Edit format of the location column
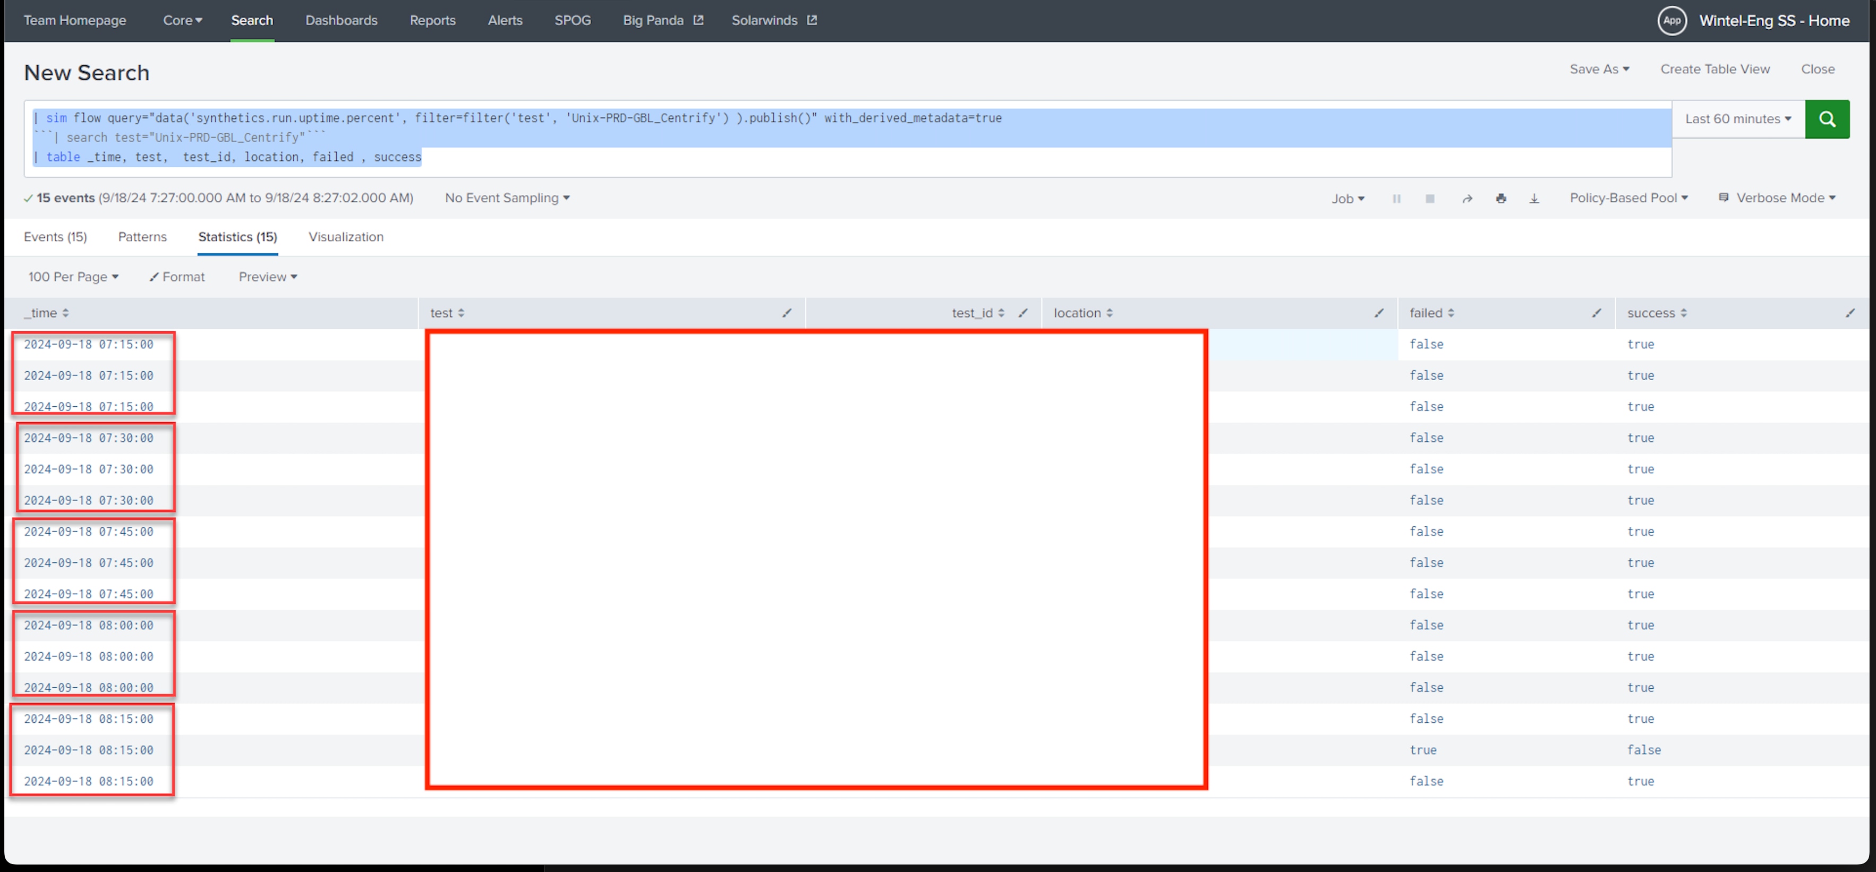 click(1379, 313)
